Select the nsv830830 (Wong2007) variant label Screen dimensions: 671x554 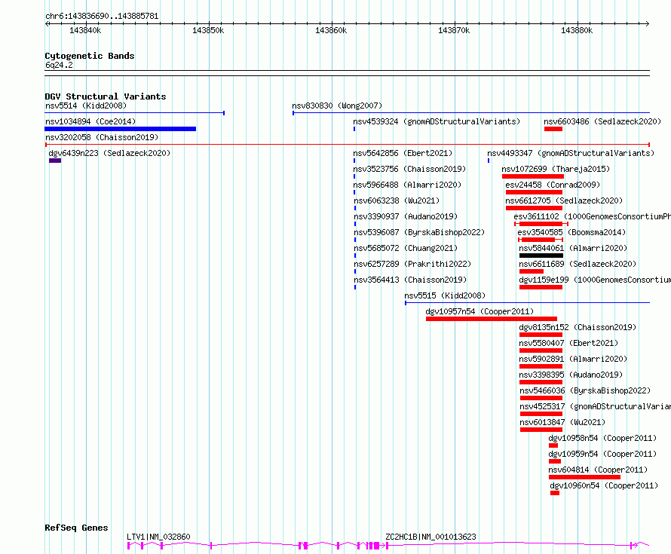(x=337, y=106)
